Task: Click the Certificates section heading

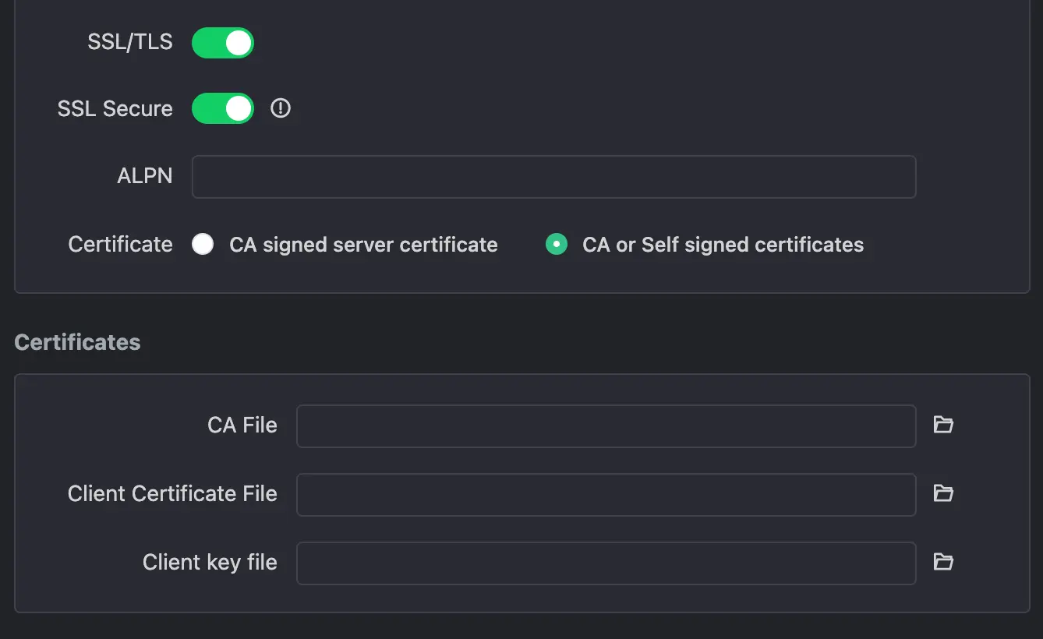Action: pyautogui.click(x=77, y=342)
